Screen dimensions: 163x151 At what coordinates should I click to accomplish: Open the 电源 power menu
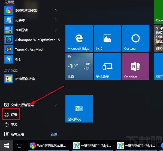click(x=11, y=124)
